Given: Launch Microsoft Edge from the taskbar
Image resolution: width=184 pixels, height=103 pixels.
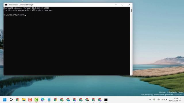Looking at the screenshot, I should tap(43, 100).
